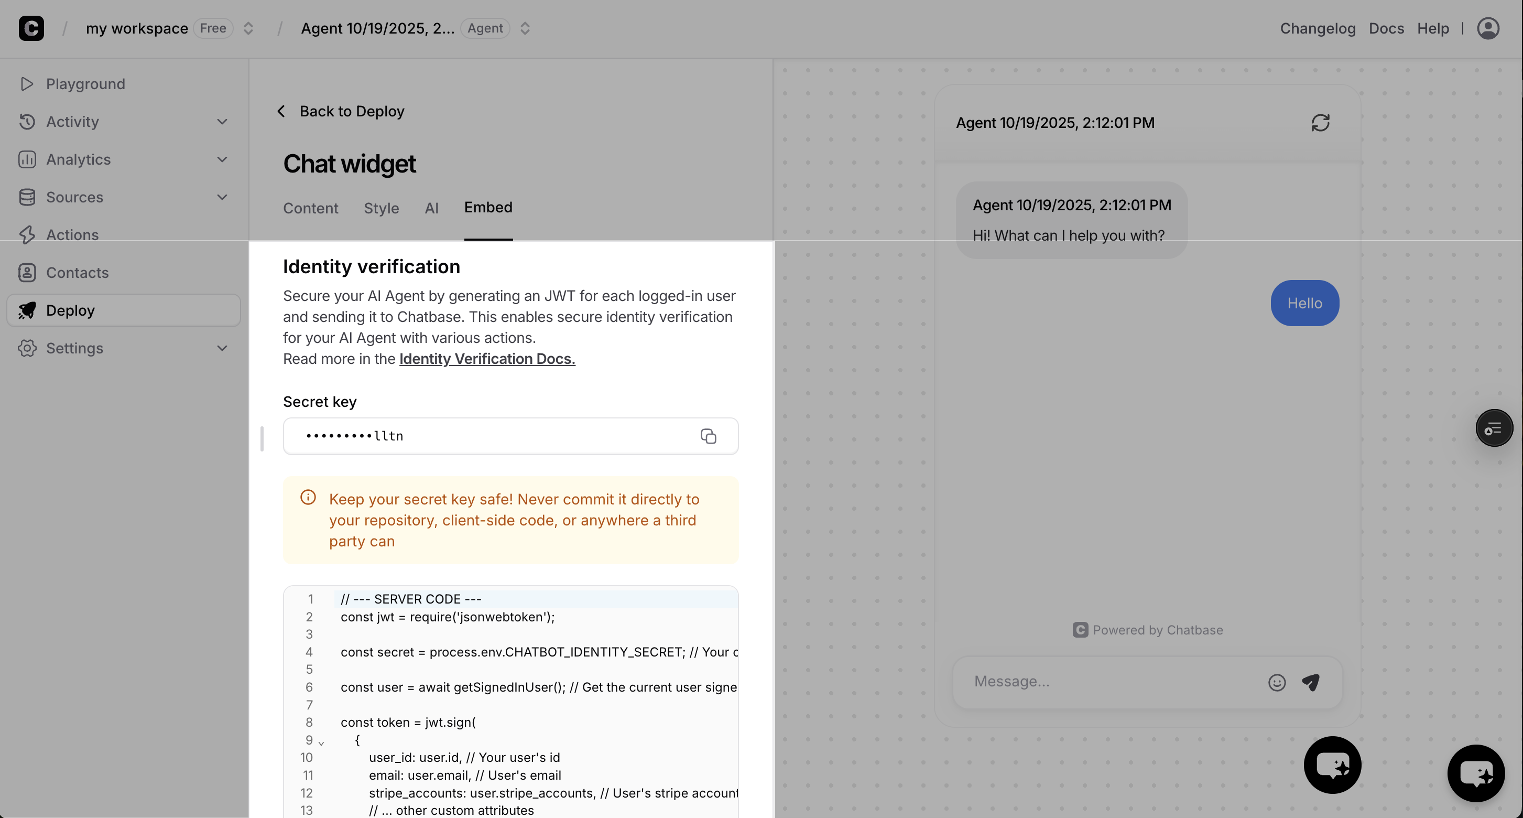This screenshot has height=818, width=1523.
Task: Expand the Settings sidebar section
Action: (222, 348)
